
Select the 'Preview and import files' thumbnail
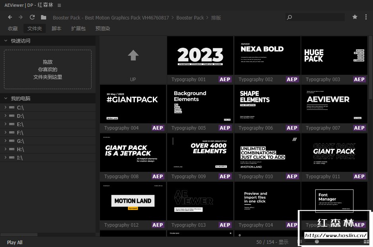(268, 201)
